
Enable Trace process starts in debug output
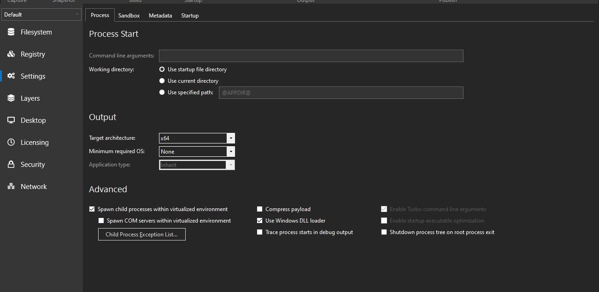click(259, 232)
